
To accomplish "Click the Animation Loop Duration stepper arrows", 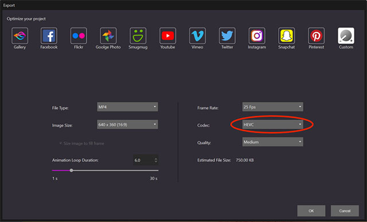I will pos(156,160).
